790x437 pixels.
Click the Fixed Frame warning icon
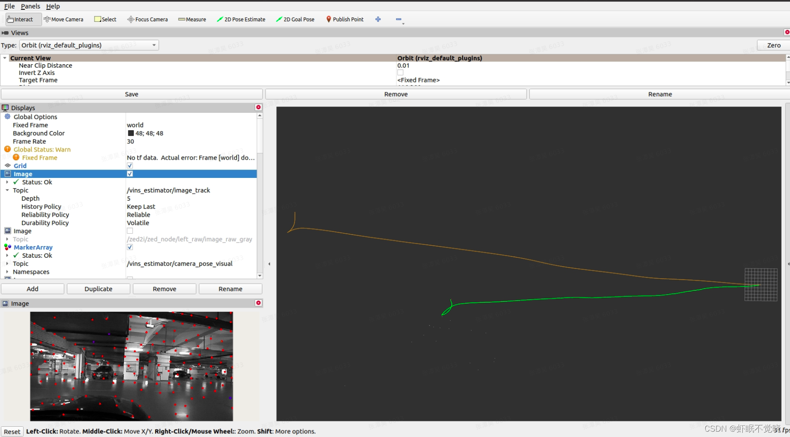click(16, 157)
